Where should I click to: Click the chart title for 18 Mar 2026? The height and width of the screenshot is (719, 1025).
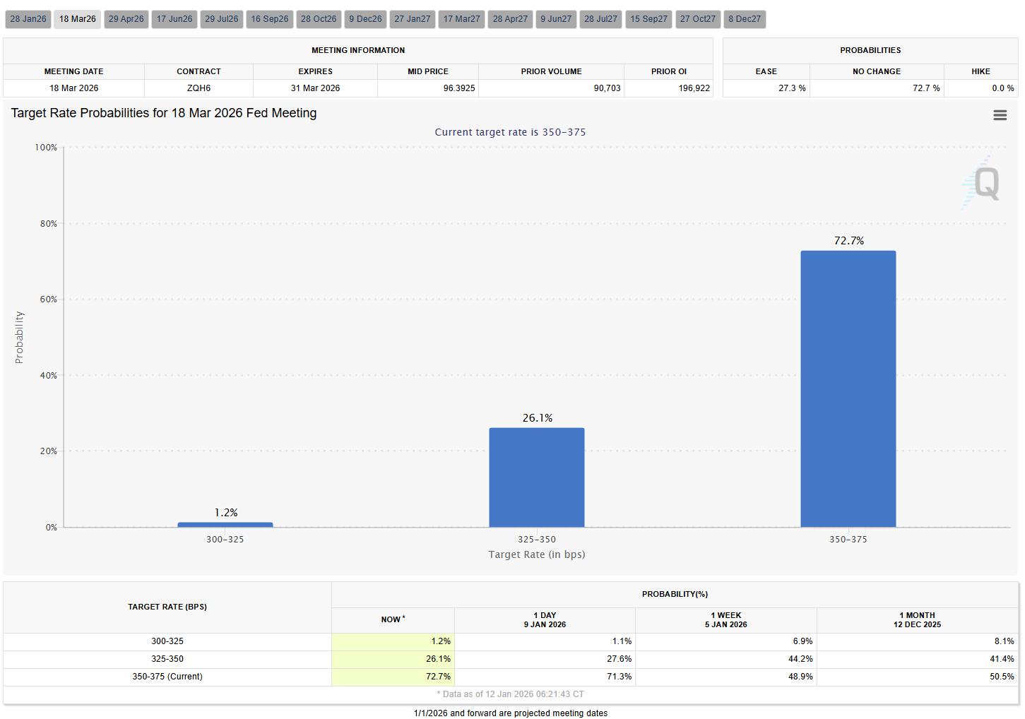[x=164, y=113]
